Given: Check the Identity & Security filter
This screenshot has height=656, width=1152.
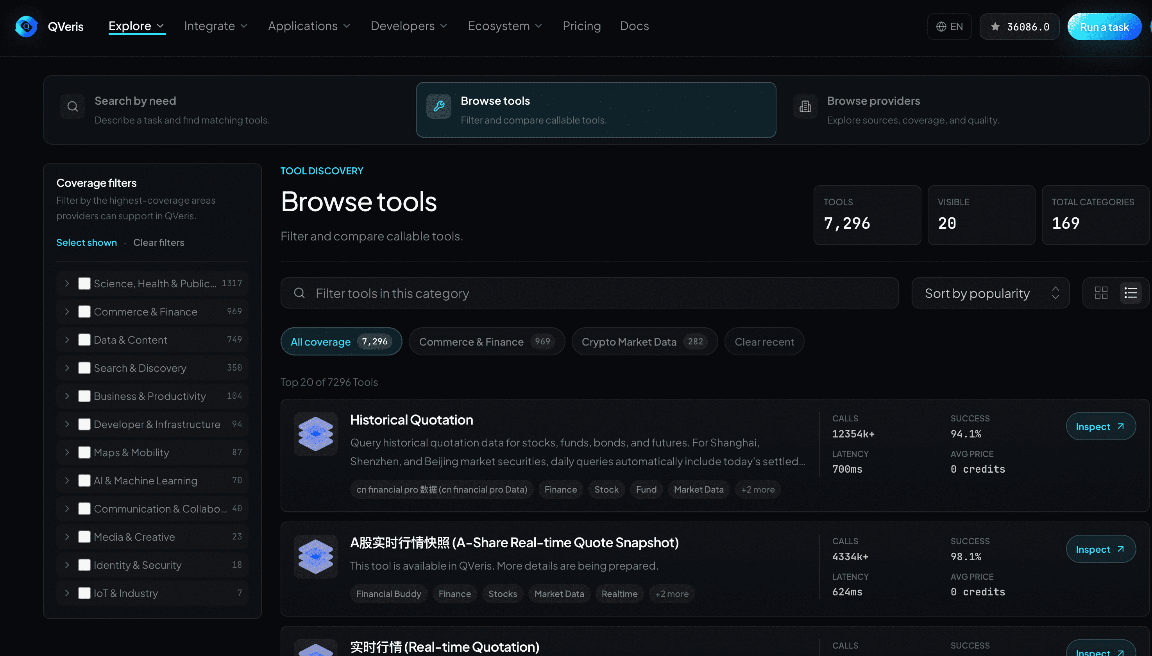Looking at the screenshot, I should (84, 565).
